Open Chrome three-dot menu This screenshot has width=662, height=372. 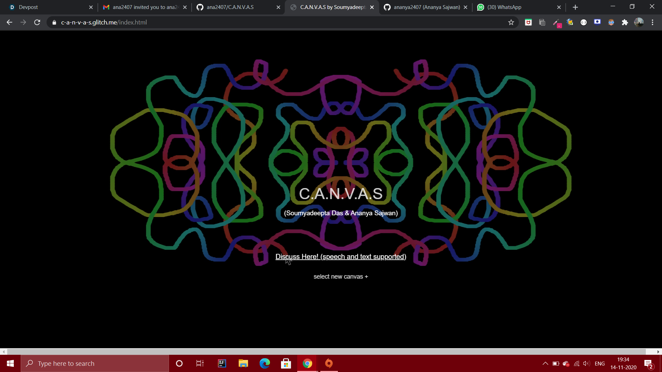[652, 22]
